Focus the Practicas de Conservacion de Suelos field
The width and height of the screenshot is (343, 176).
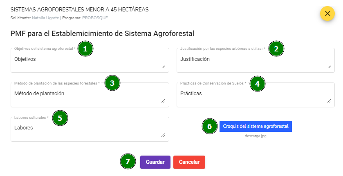(256, 95)
